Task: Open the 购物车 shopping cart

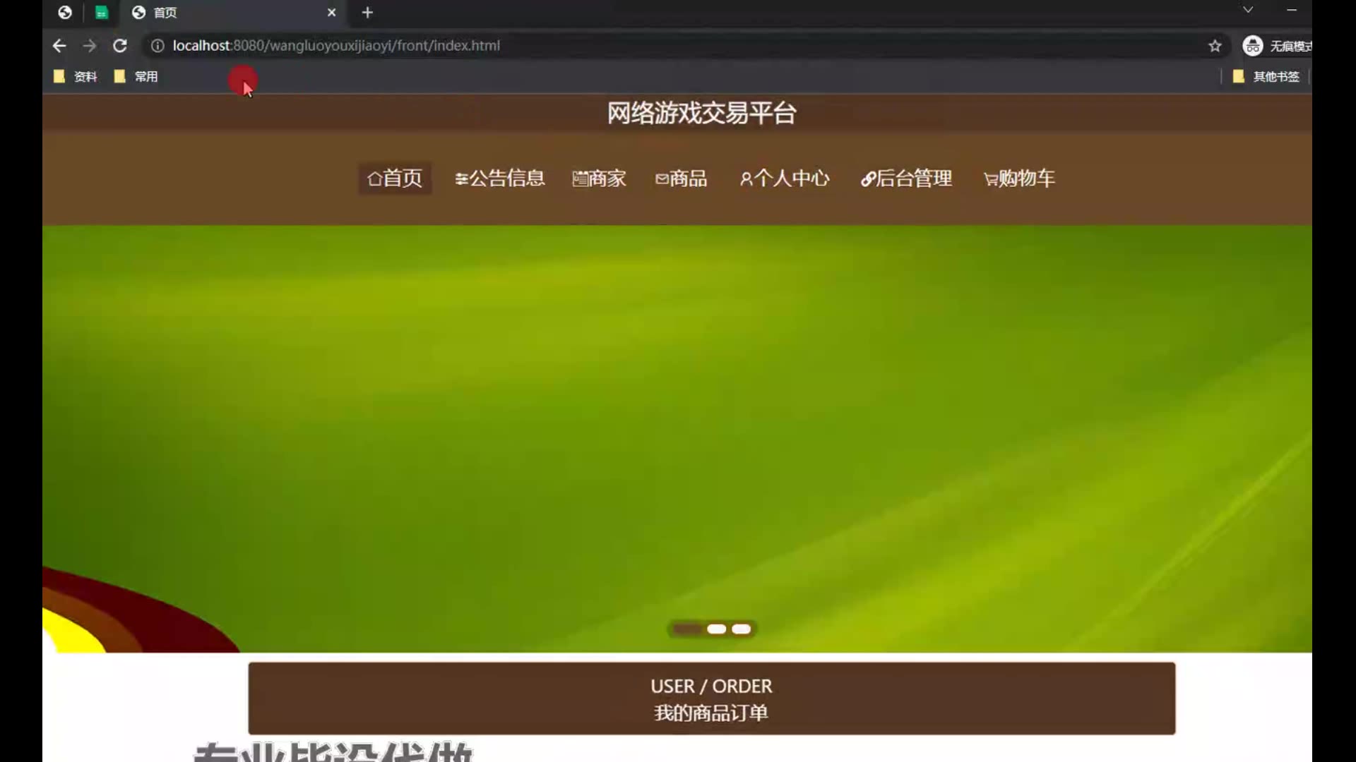Action: pos(1019,178)
